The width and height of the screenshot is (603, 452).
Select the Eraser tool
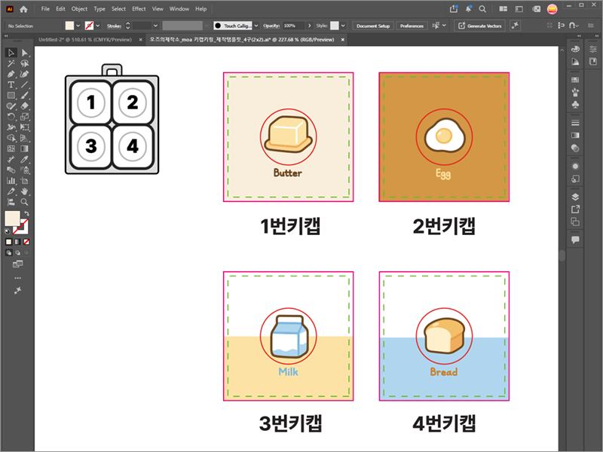coord(25,106)
